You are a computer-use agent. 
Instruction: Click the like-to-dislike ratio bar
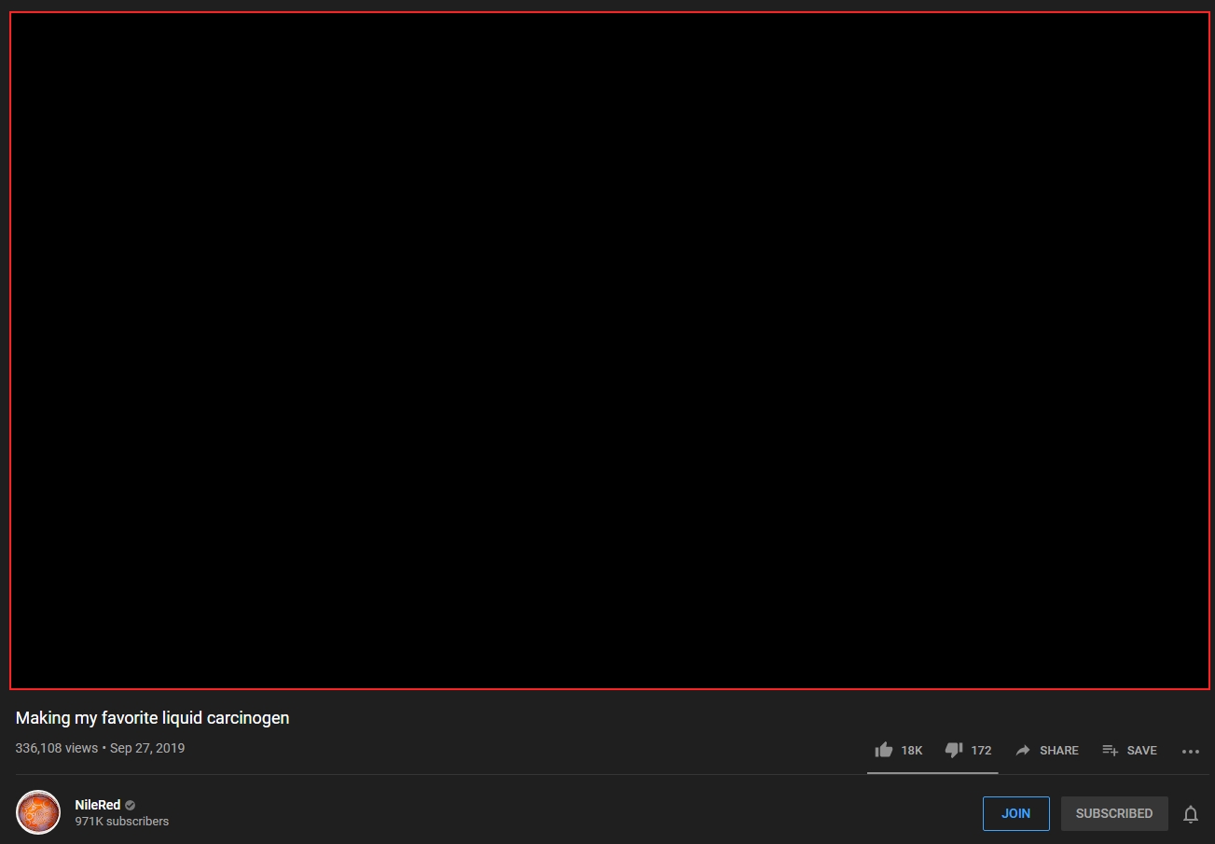(932, 772)
